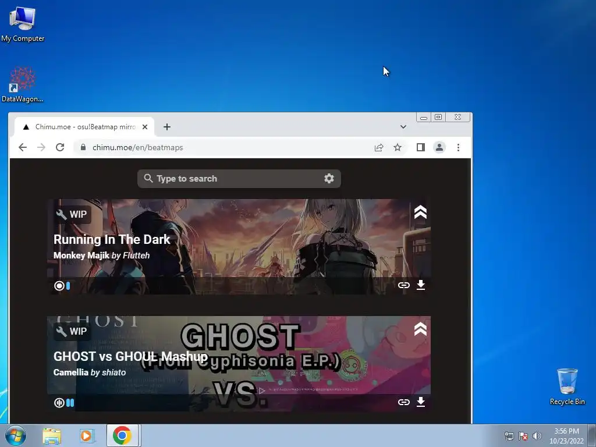Copy link for Running In The Dark
This screenshot has height=447, width=596.
click(x=404, y=285)
